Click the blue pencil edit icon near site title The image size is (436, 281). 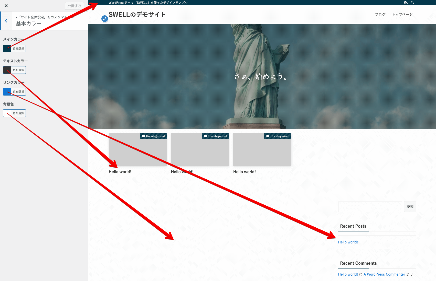(104, 19)
